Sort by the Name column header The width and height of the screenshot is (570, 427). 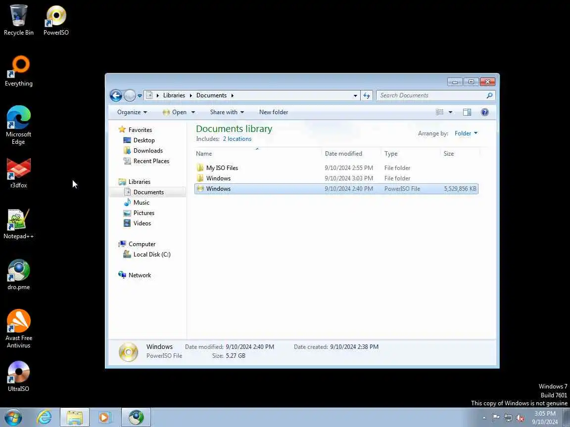[x=258, y=154]
